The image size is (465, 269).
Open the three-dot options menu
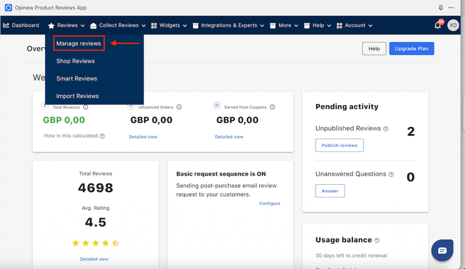click(451, 8)
